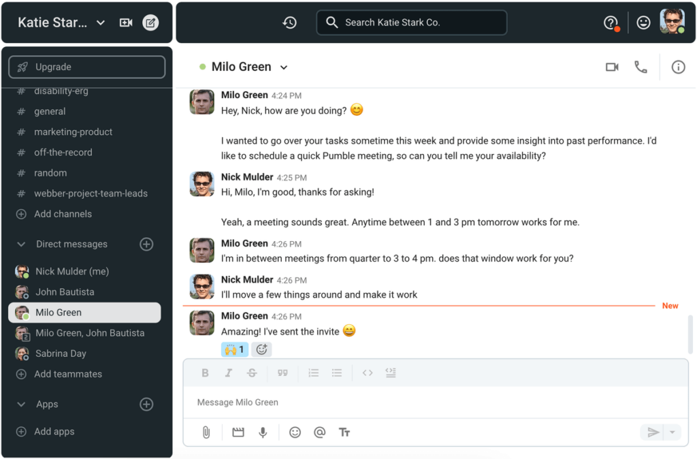Attach a file with the paperclip icon

pyautogui.click(x=205, y=432)
